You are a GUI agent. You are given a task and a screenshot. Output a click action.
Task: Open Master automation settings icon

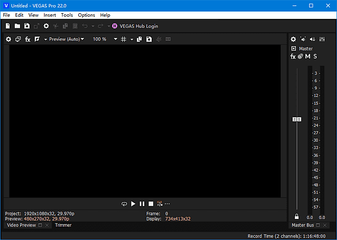coord(300,56)
